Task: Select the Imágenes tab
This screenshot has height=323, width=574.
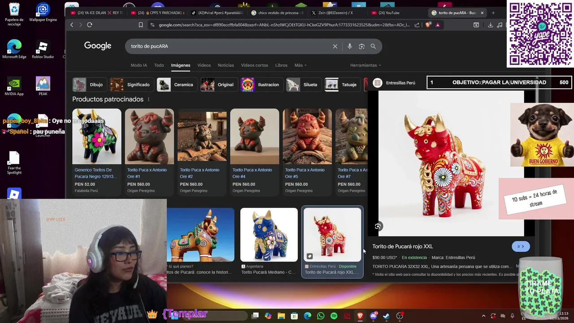Action: pos(181,65)
